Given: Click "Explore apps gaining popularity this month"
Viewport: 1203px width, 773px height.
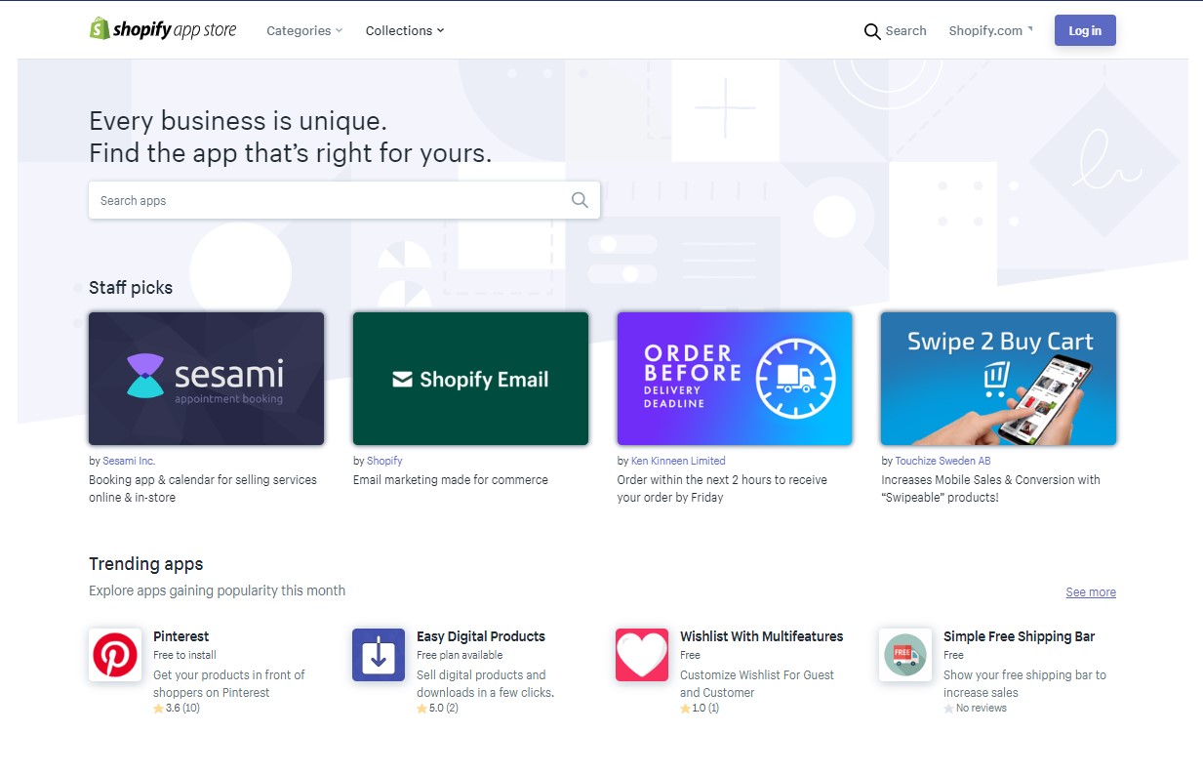Looking at the screenshot, I should [x=218, y=590].
